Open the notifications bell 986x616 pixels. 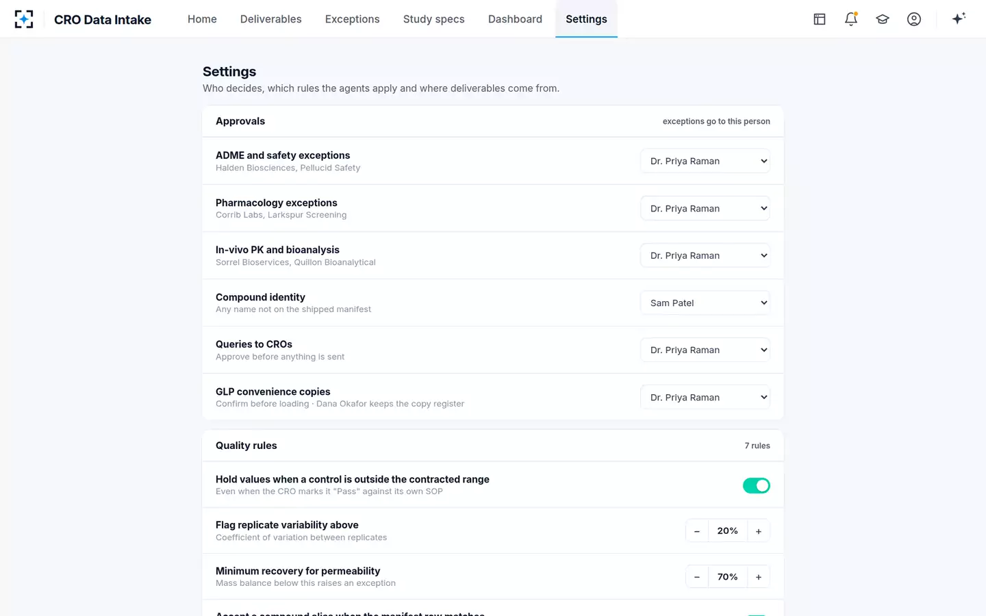tap(851, 19)
